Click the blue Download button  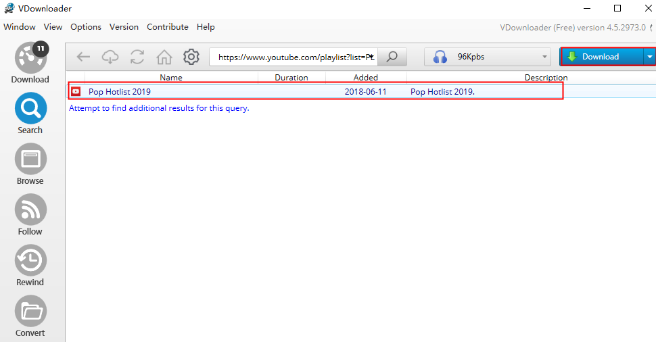click(x=602, y=57)
